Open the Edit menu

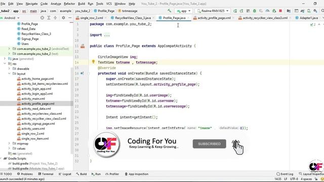tap(11, 4)
